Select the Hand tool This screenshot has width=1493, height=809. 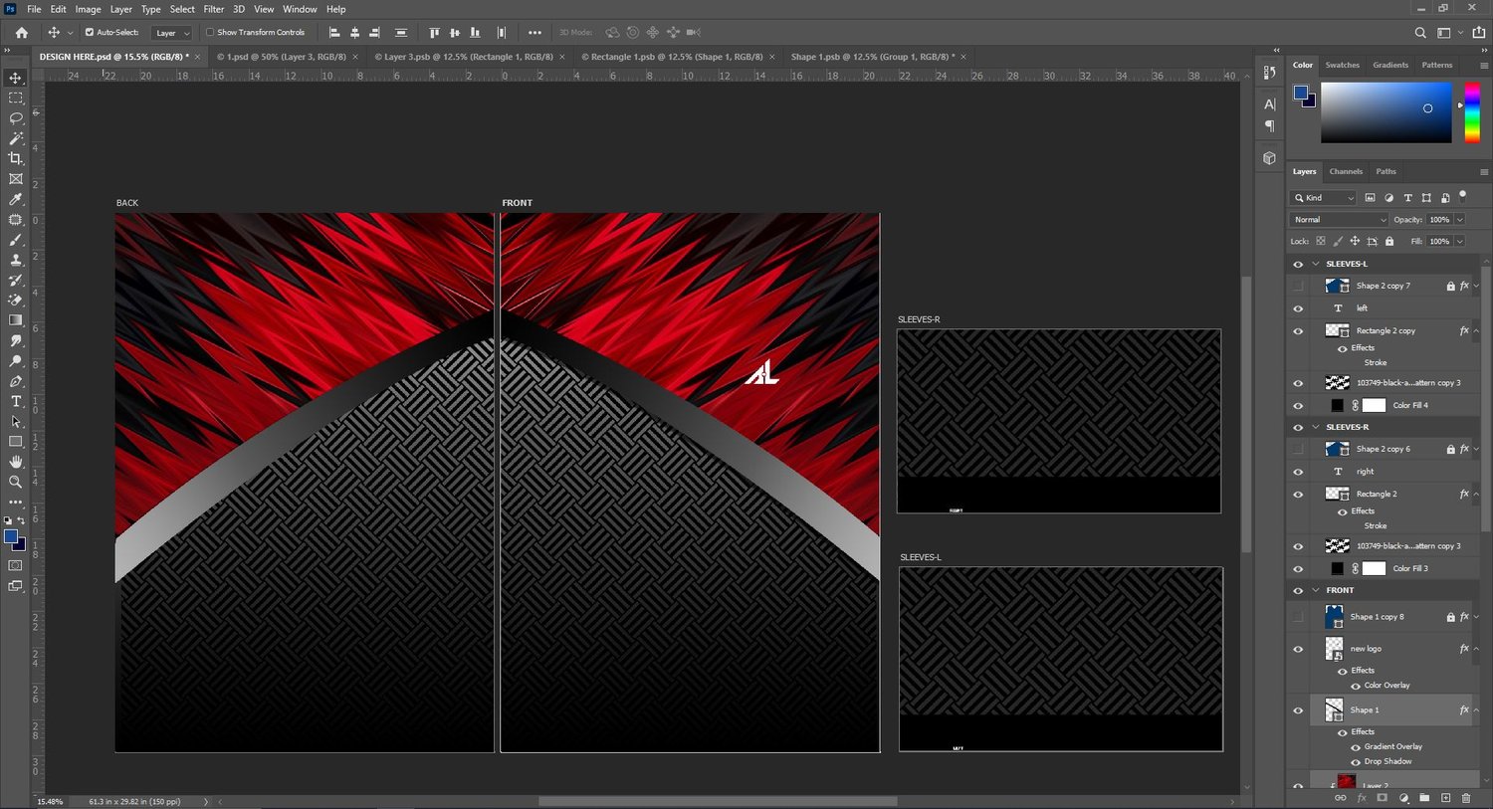tap(16, 462)
